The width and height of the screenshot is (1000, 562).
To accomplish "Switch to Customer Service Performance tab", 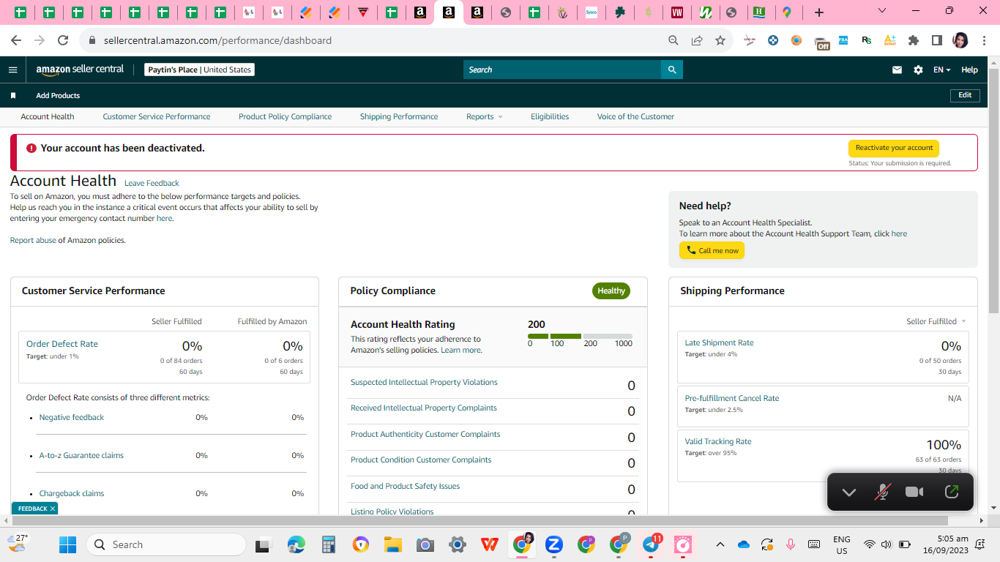I will 157,116.
